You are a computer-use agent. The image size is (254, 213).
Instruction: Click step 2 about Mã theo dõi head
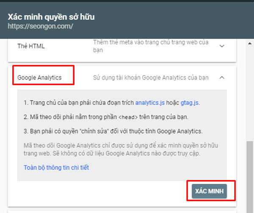point(106,117)
